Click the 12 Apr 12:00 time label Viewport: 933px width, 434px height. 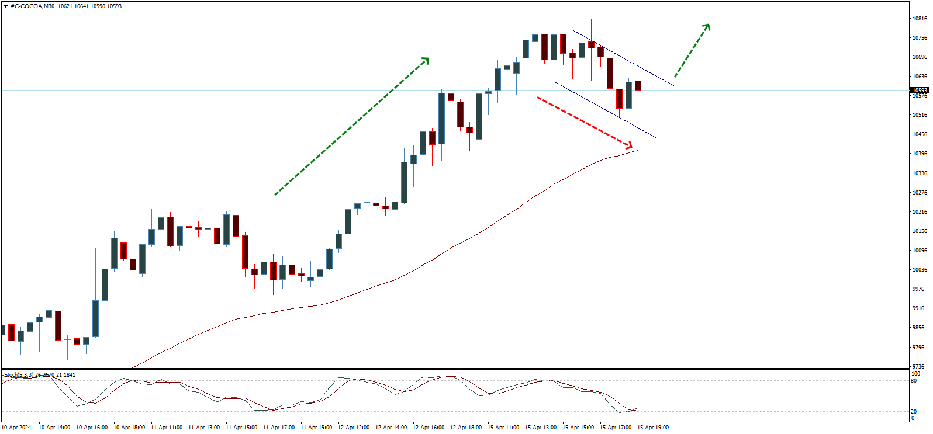point(354,428)
